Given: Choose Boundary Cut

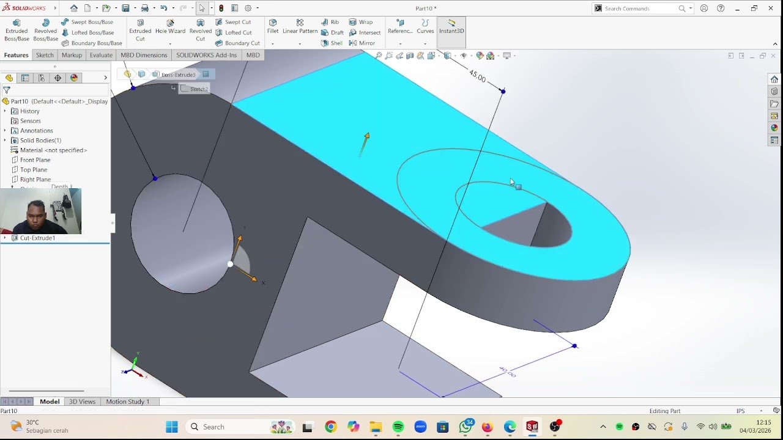Looking at the screenshot, I should (x=237, y=43).
